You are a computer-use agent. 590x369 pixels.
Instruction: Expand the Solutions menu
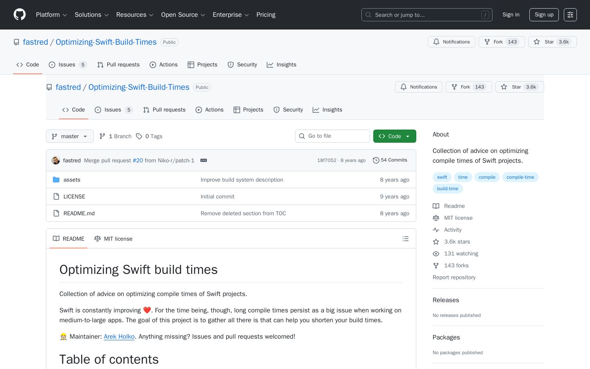click(x=92, y=15)
